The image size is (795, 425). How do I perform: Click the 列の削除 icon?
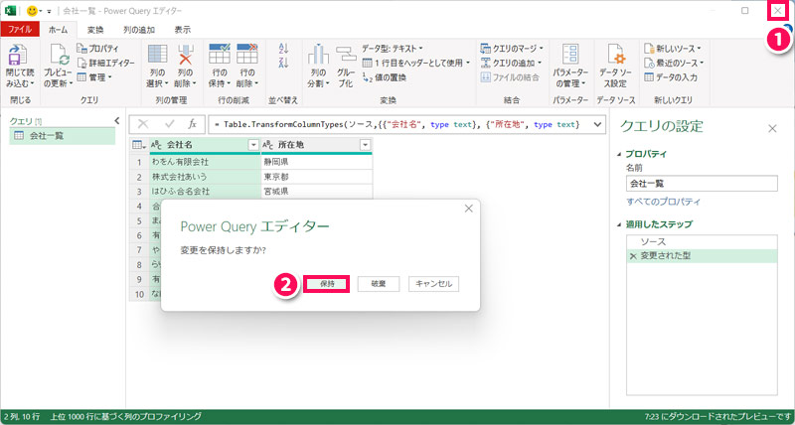pyautogui.click(x=186, y=55)
